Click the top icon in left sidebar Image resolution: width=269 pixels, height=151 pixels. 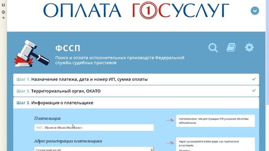click(3, 5)
